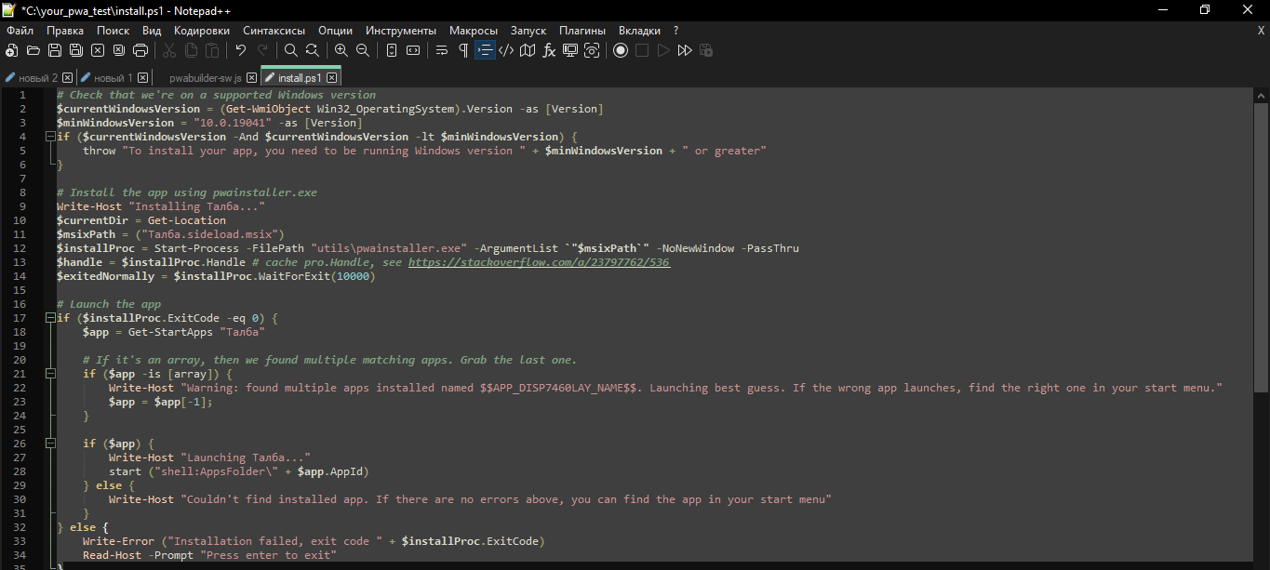Click the text "Get-Location" on line 10

click(x=187, y=220)
